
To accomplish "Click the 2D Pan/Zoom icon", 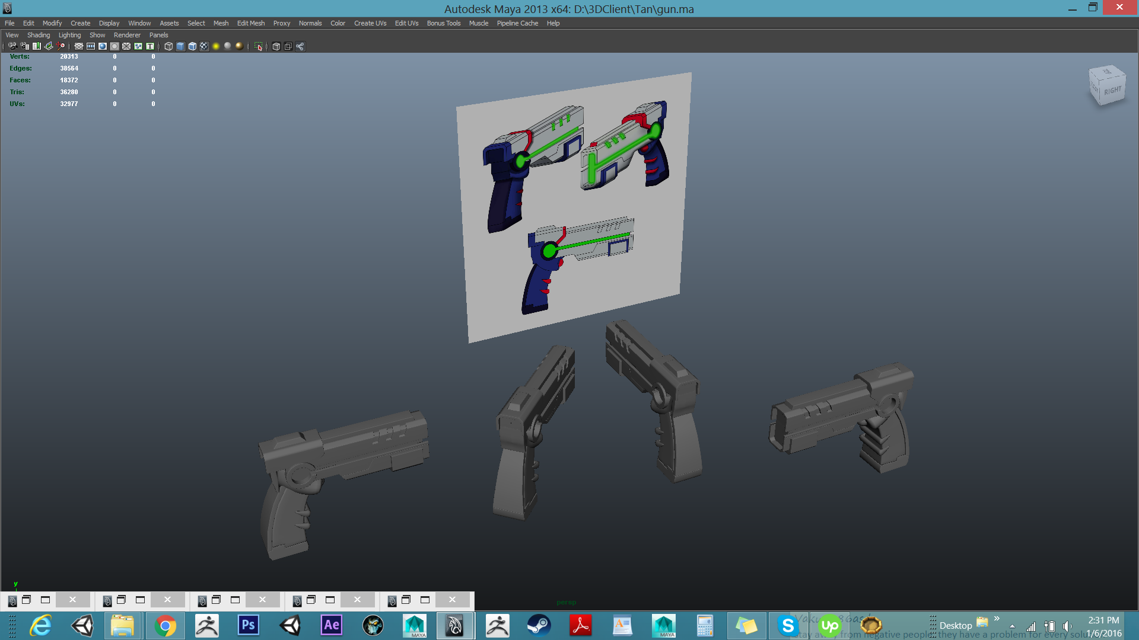I will 61,46.
